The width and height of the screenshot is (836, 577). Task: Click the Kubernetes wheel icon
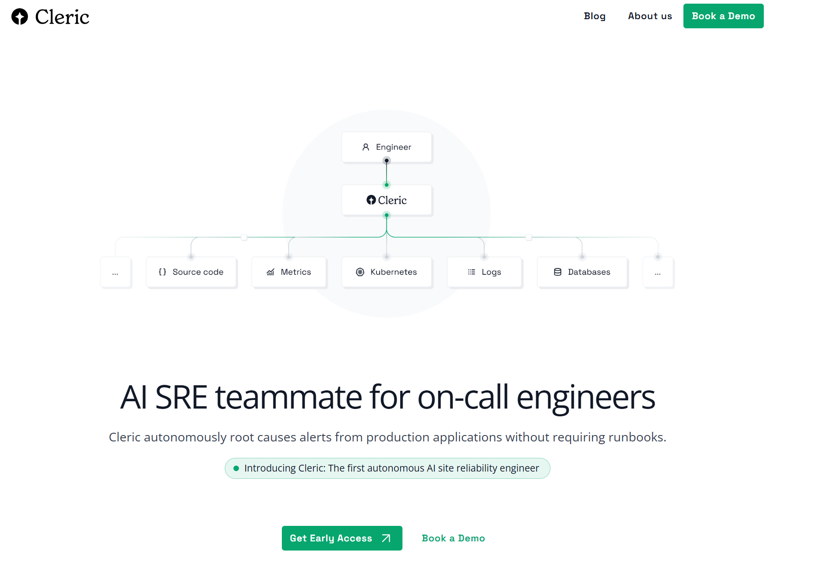(x=360, y=272)
